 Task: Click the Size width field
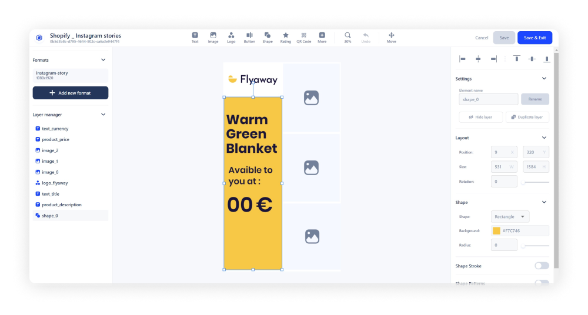pyautogui.click(x=504, y=167)
